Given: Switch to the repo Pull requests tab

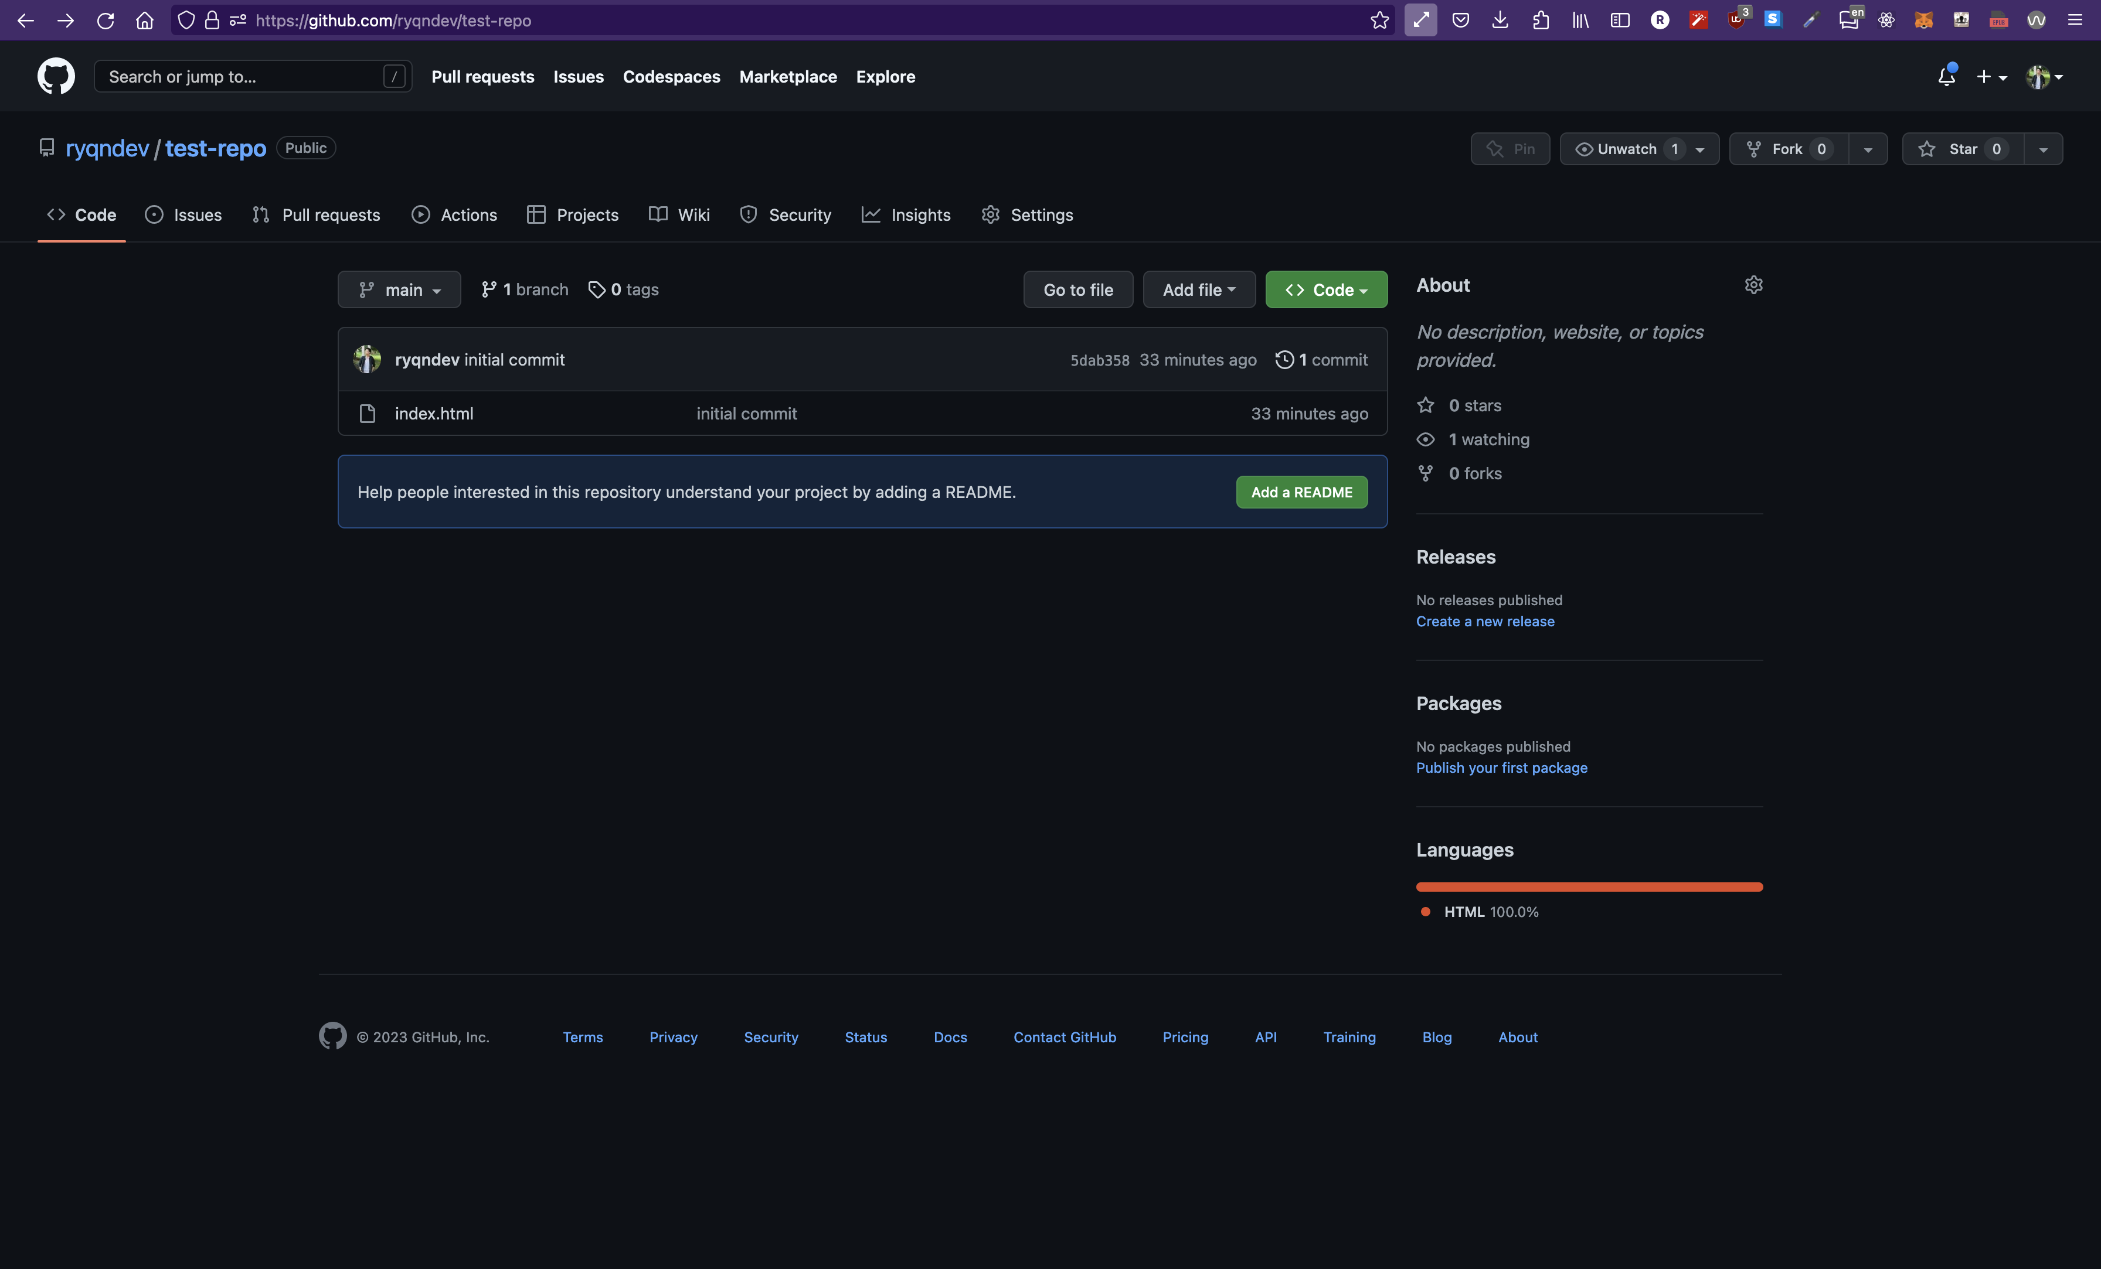Looking at the screenshot, I should point(317,215).
